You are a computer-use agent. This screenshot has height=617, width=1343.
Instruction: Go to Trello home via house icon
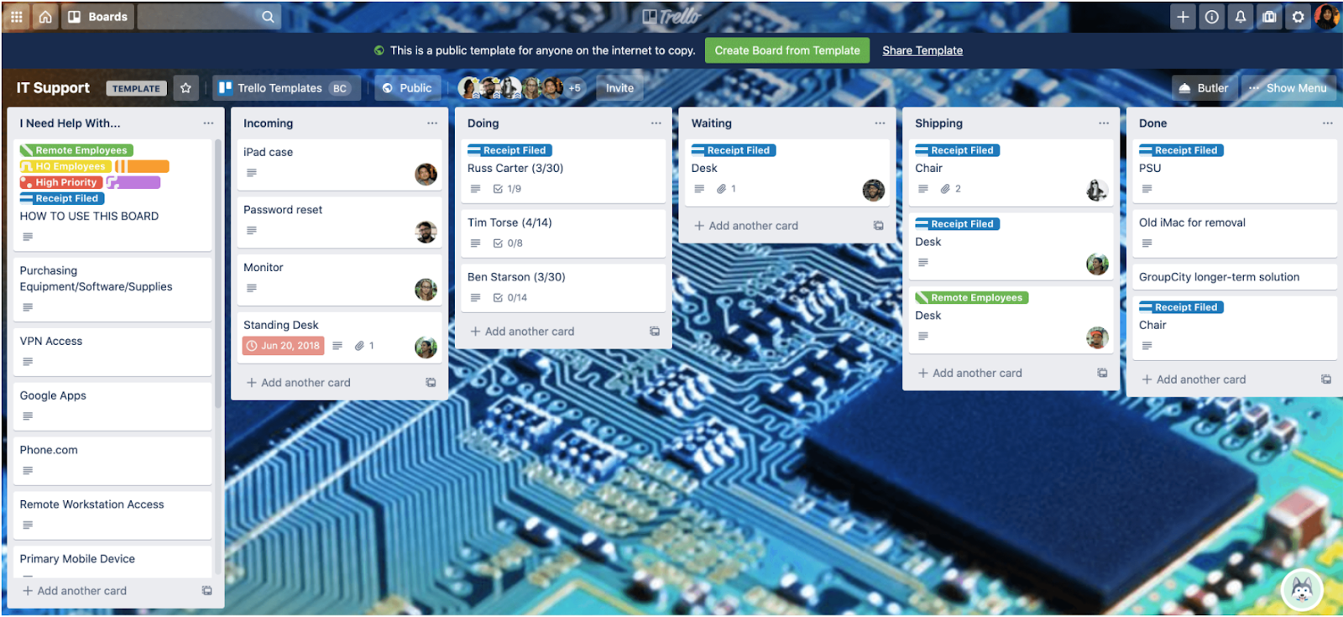[45, 17]
